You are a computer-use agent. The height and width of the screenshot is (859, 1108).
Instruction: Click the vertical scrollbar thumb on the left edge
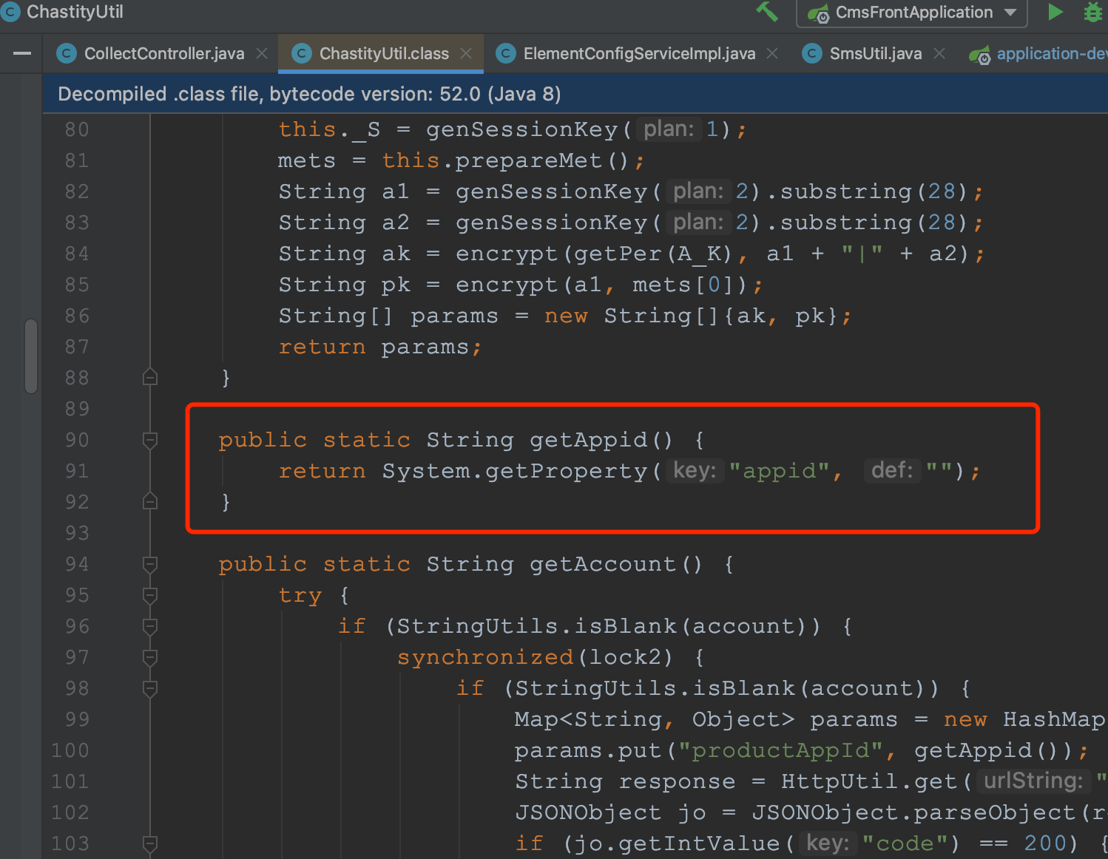[x=31, y=356]
